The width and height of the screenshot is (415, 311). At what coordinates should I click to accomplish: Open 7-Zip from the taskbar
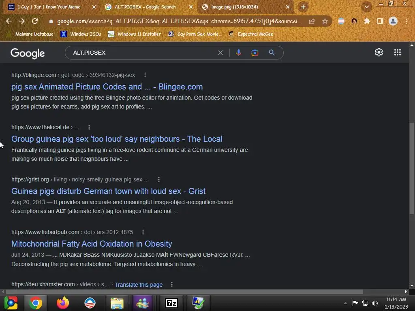click(171, 303)
